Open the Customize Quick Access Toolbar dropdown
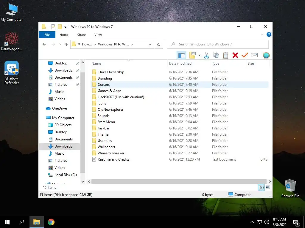Viewport: 305px width, 228px height. [65, 27]
